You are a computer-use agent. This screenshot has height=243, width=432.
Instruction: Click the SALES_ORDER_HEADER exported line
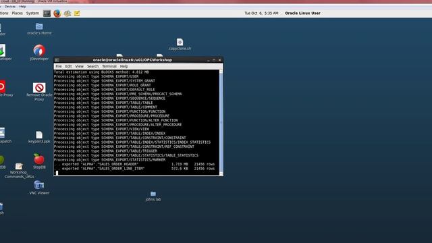point(134,164)
